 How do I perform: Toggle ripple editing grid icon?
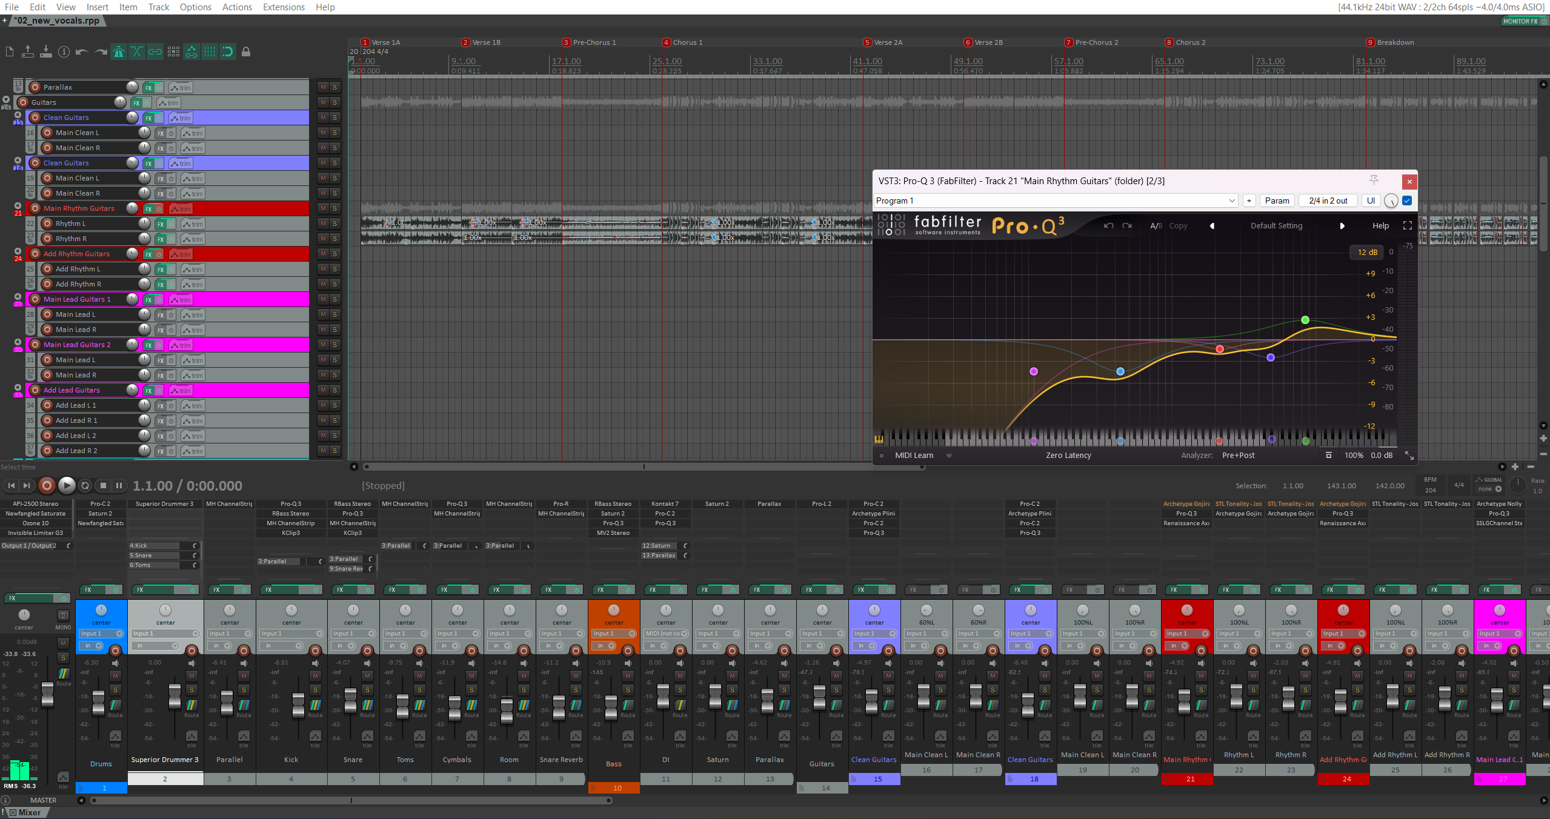click(x=173, y=51)
